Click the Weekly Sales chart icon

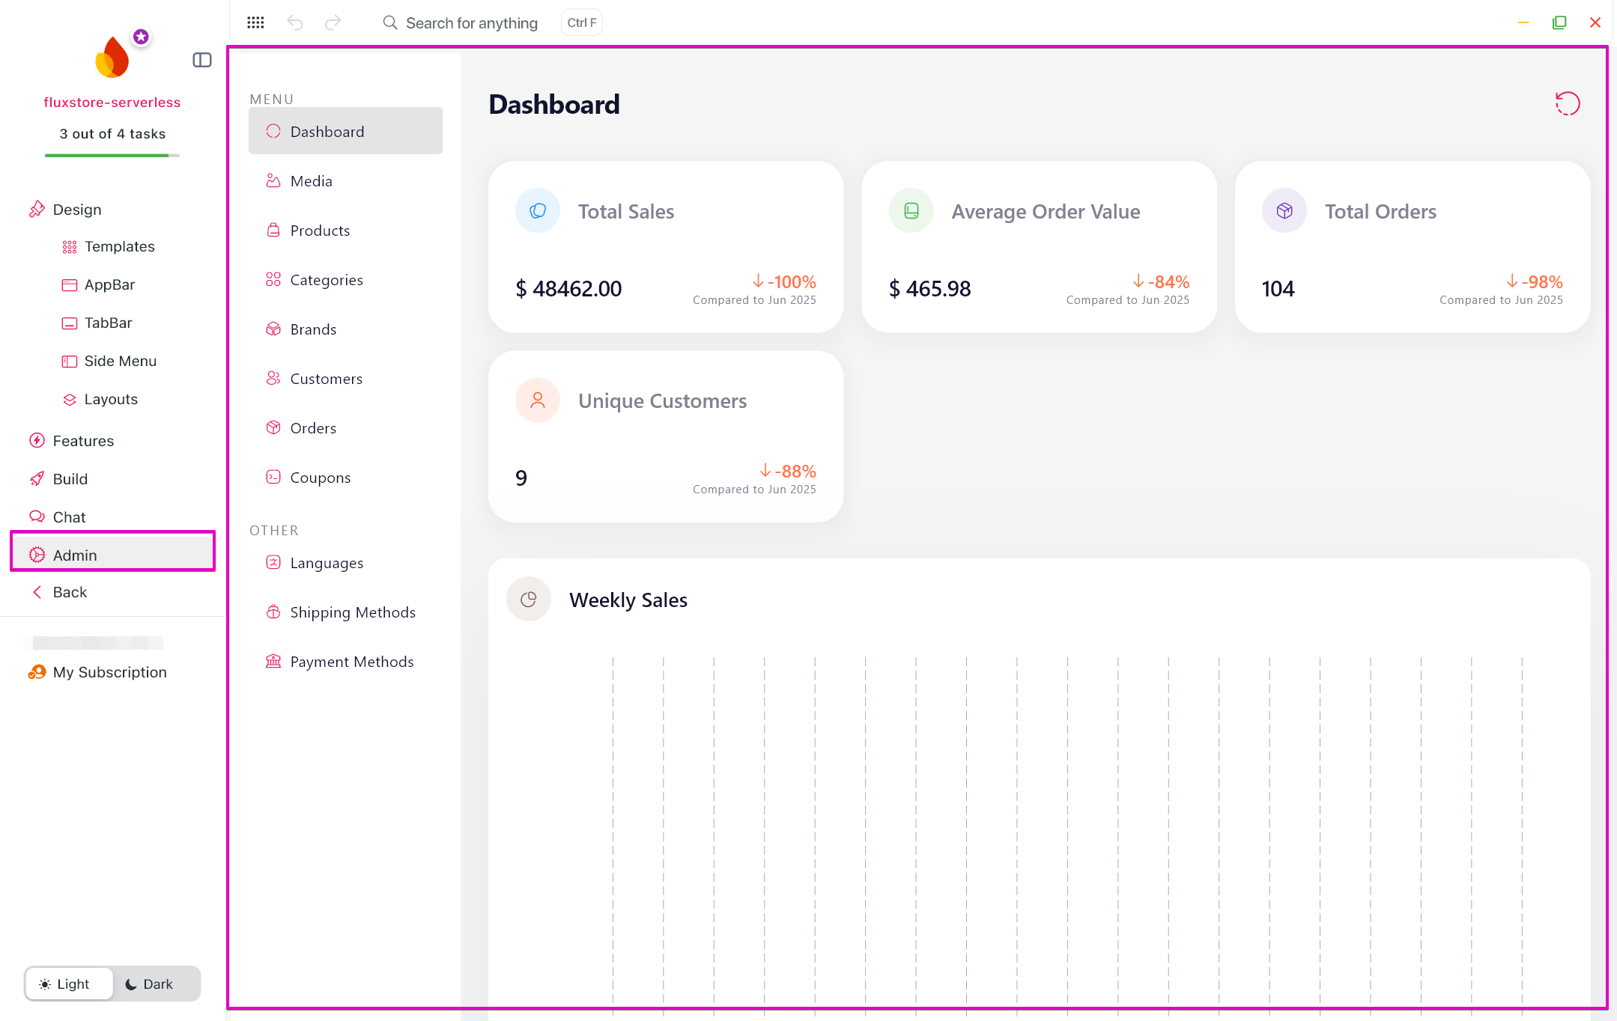(x=529, y=599)
